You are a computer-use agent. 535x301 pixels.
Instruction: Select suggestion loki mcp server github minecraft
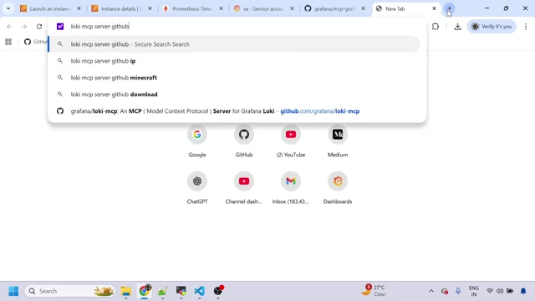(234, 78)
